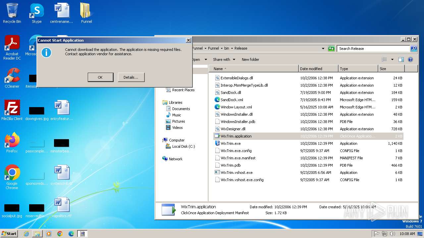The image size is (424, 238).
Task: Open the address bar history dropdown
Action: point(323,49)
